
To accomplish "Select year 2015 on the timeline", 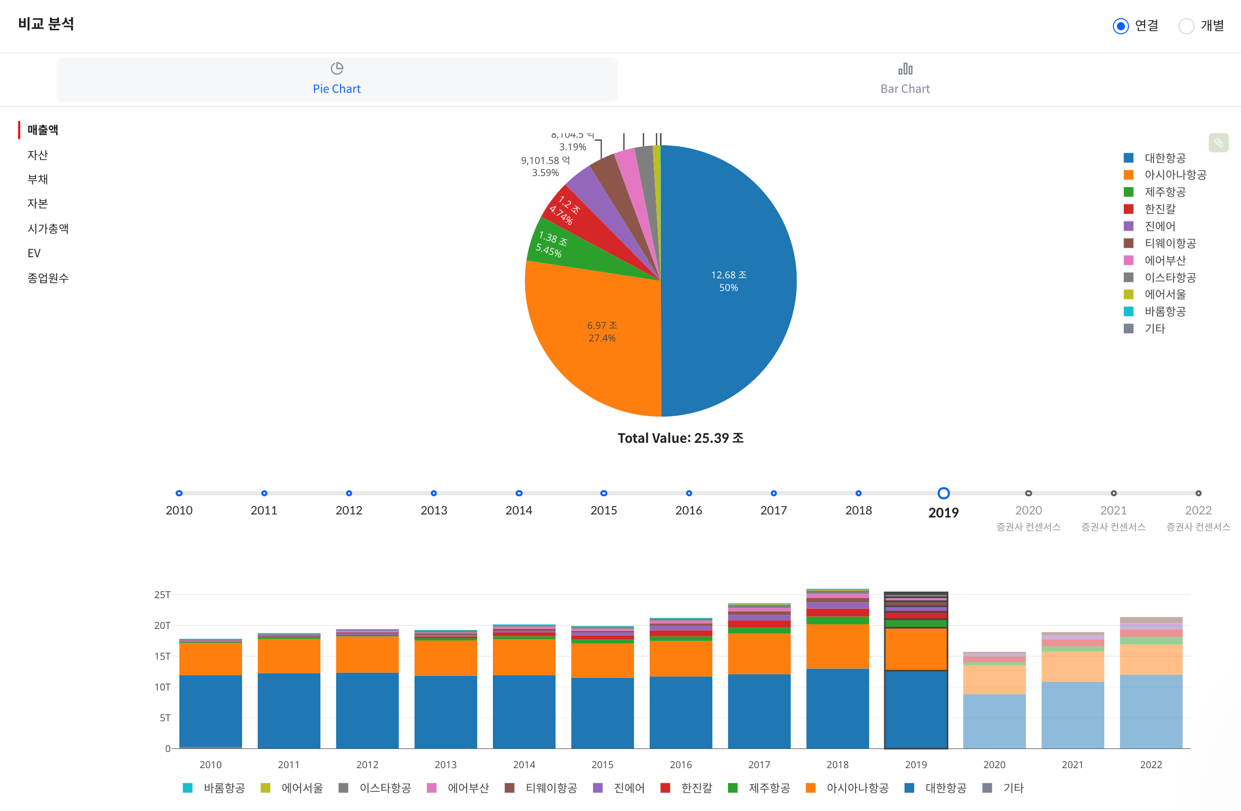I will [x=604, y=493].
